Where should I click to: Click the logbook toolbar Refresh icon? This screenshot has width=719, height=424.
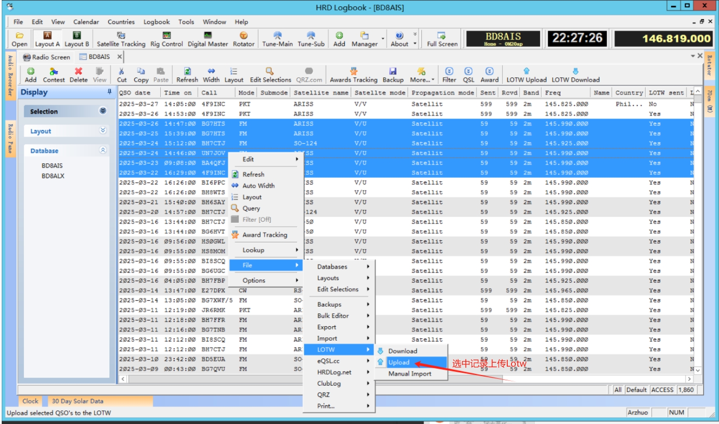[187, 75]
